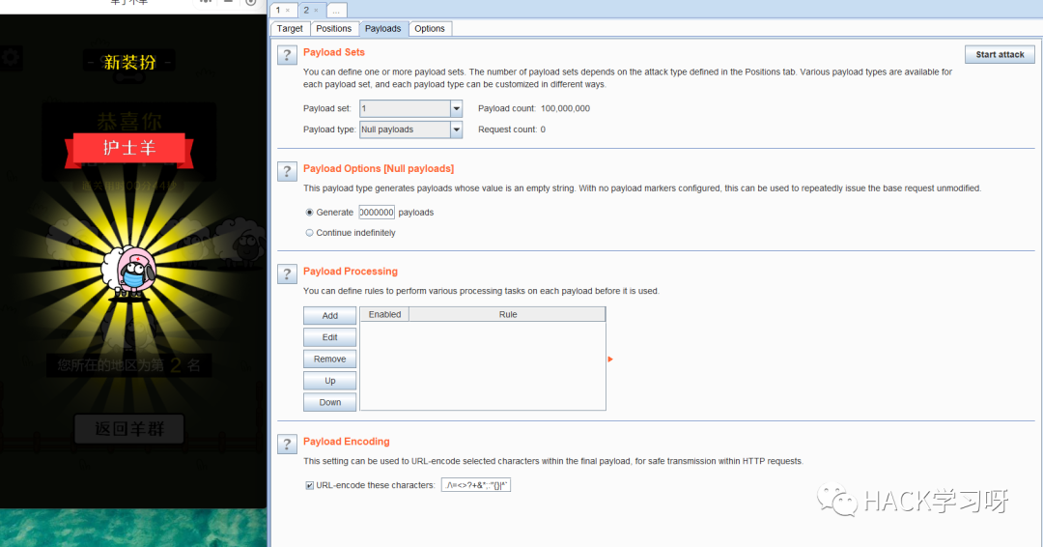Screen dimensions: 1043x547
Task: Select the Payloads tab
Action: (x=382, y=29)
